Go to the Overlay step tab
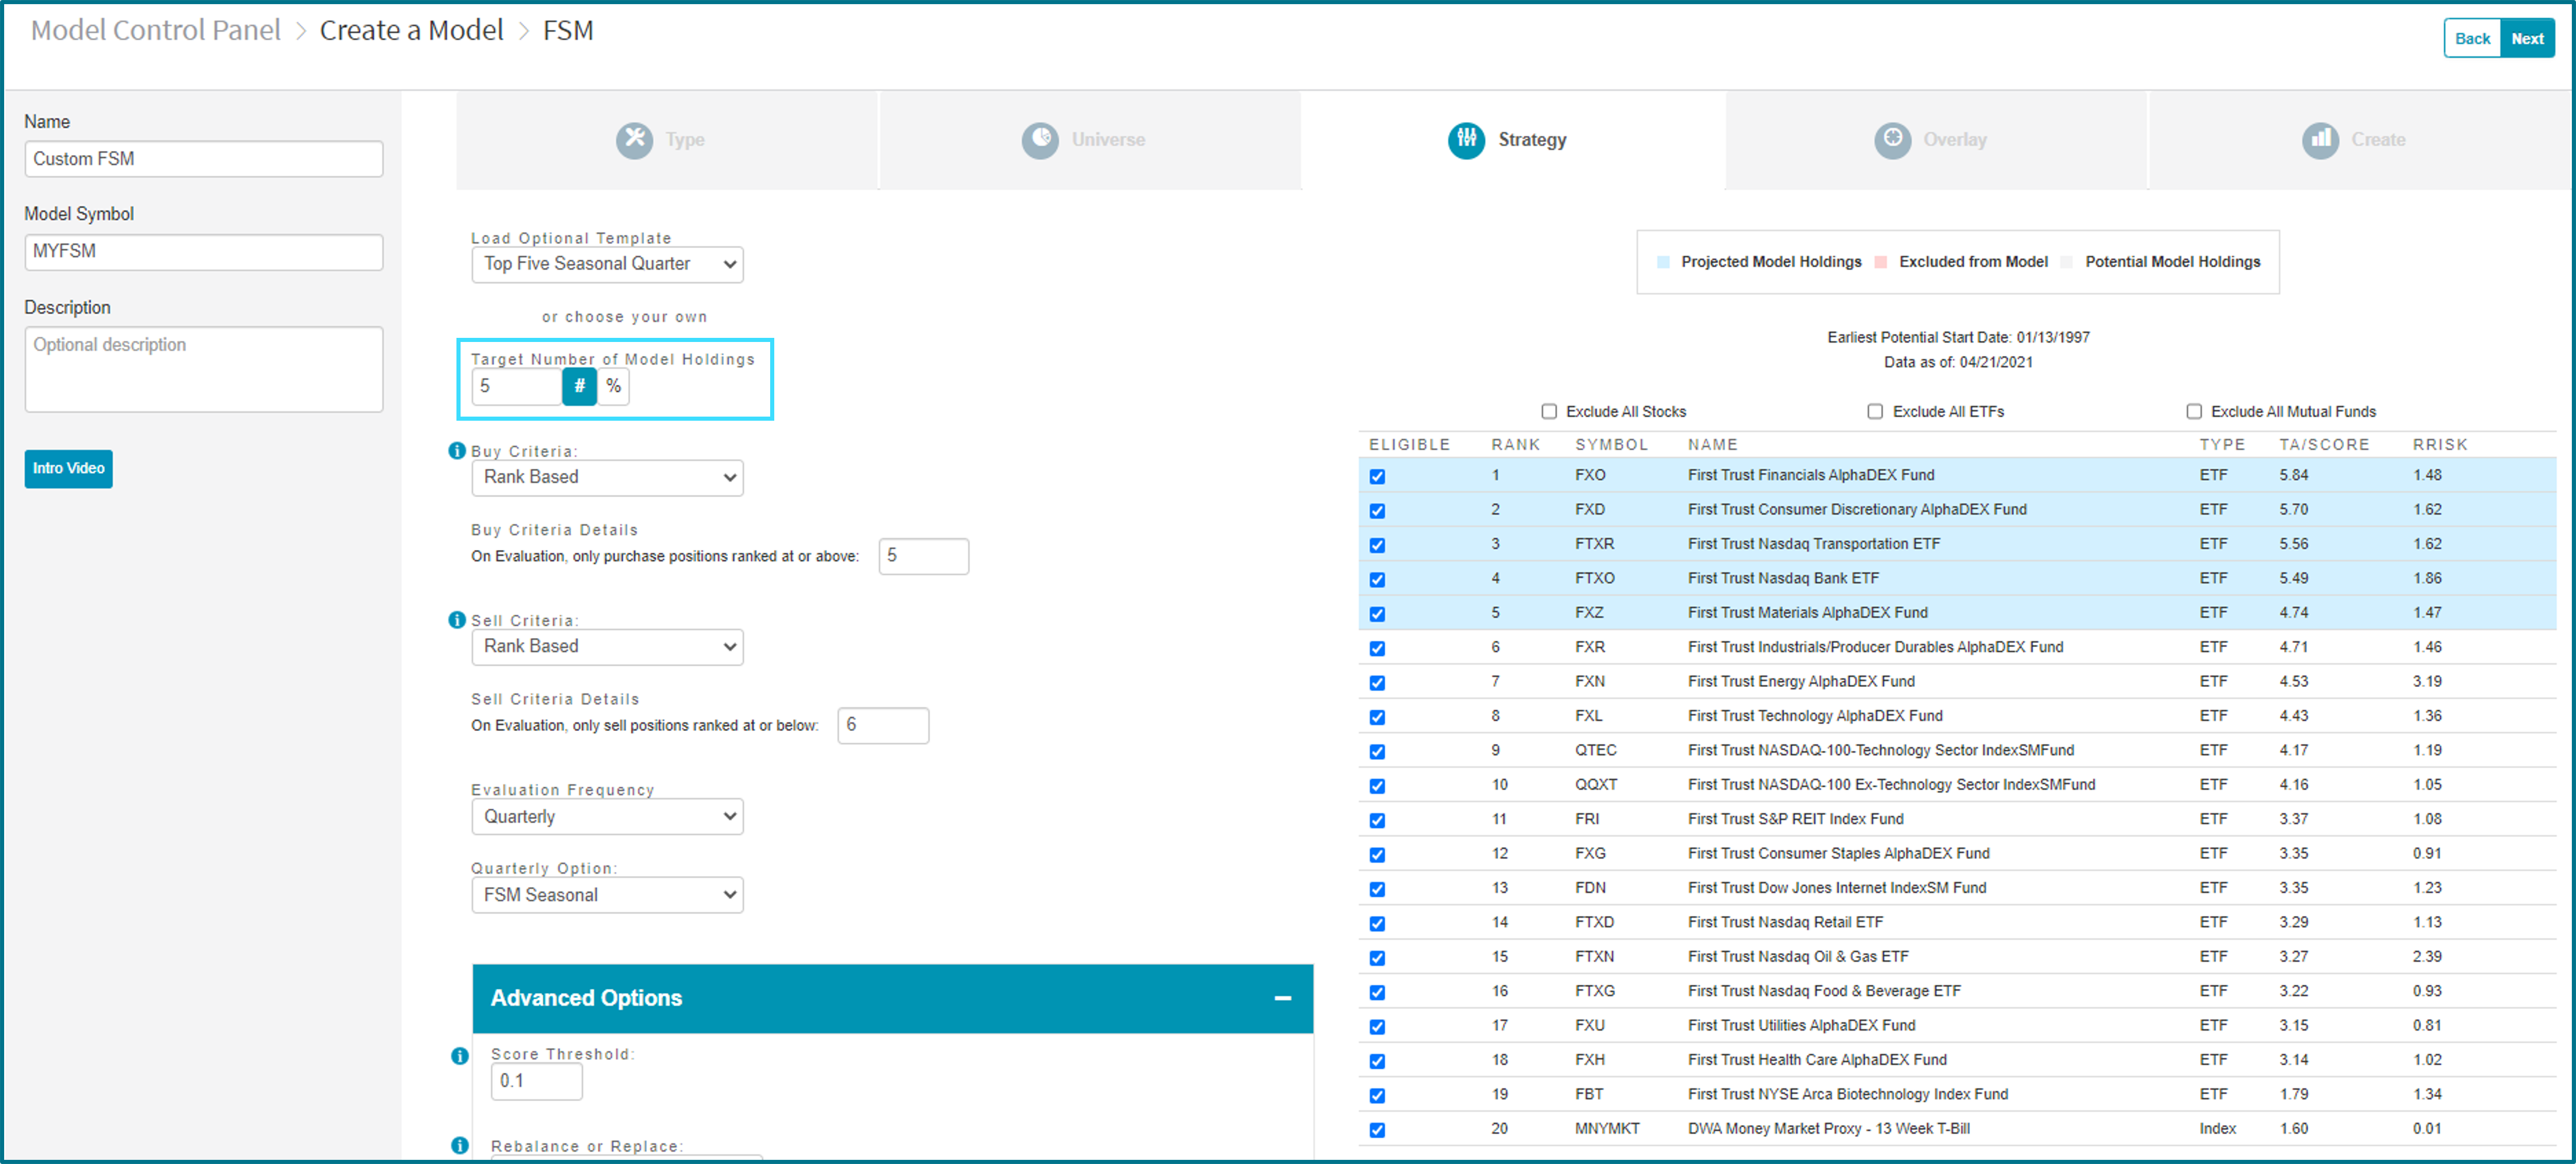 click(x=1936, y=140)
